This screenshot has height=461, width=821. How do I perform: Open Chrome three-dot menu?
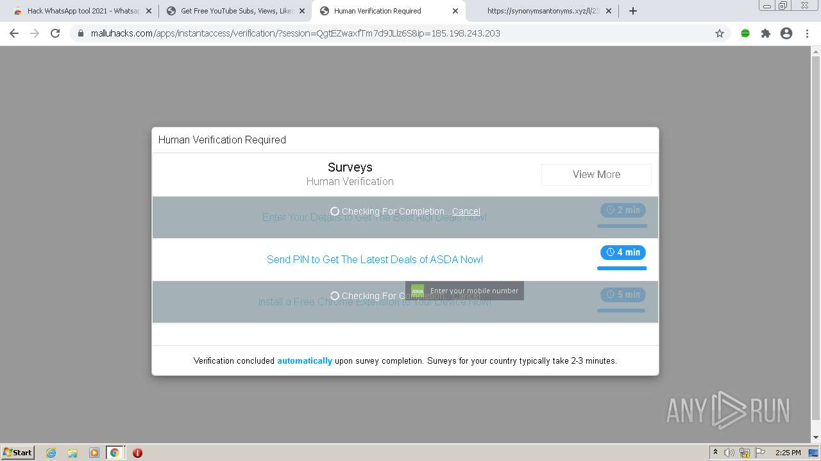click(807, 33)
